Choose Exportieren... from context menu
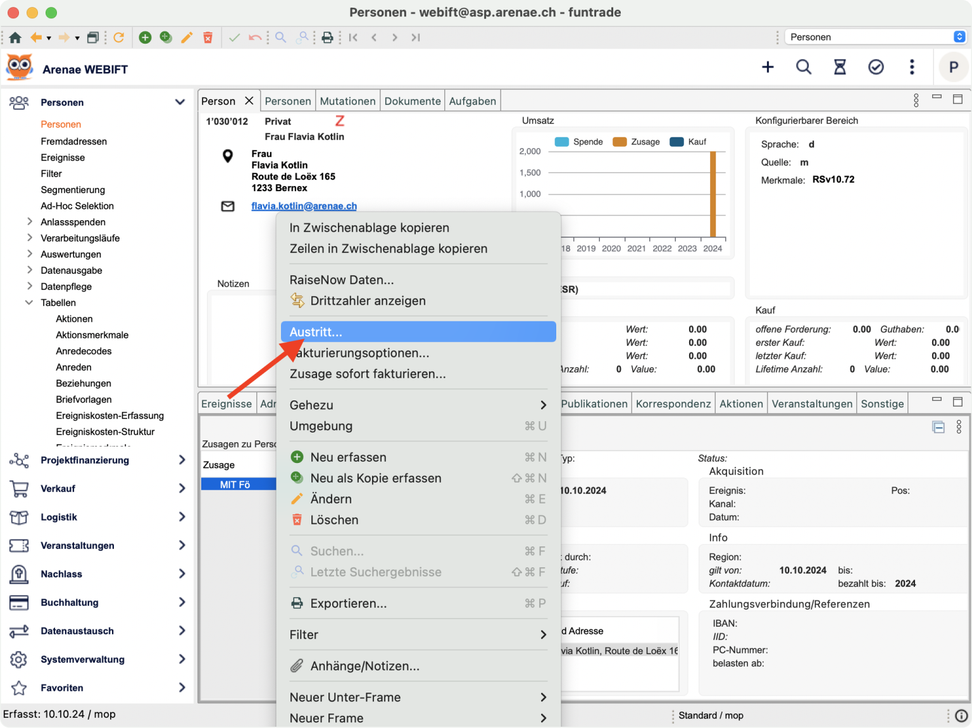 tap(348, 603)
